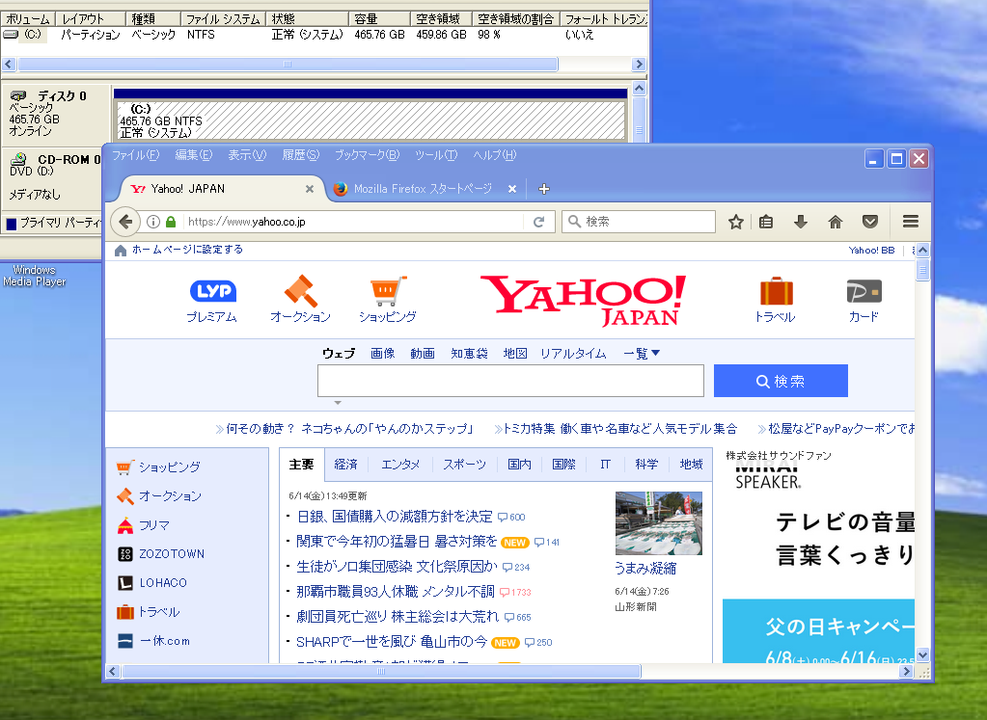Click the Firefox 検索 search bar
The width and height of the screenshot is (987, 720).
[639, 222]
